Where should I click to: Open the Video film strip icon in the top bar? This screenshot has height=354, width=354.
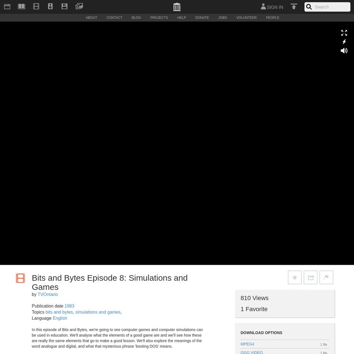point(36,6)
